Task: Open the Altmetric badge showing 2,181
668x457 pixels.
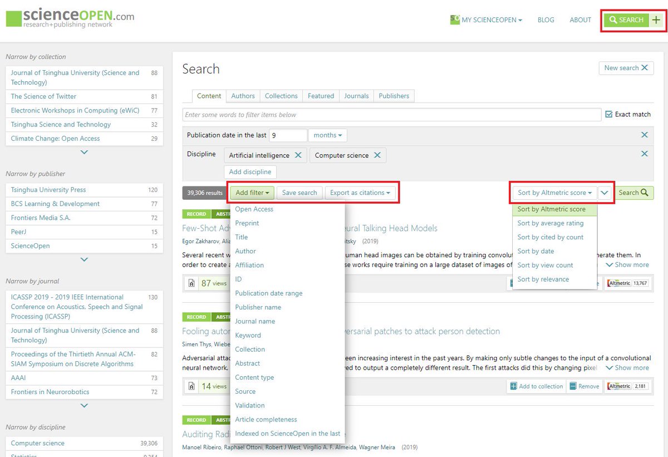Action: pyautogui.click(x=628, y=386)
